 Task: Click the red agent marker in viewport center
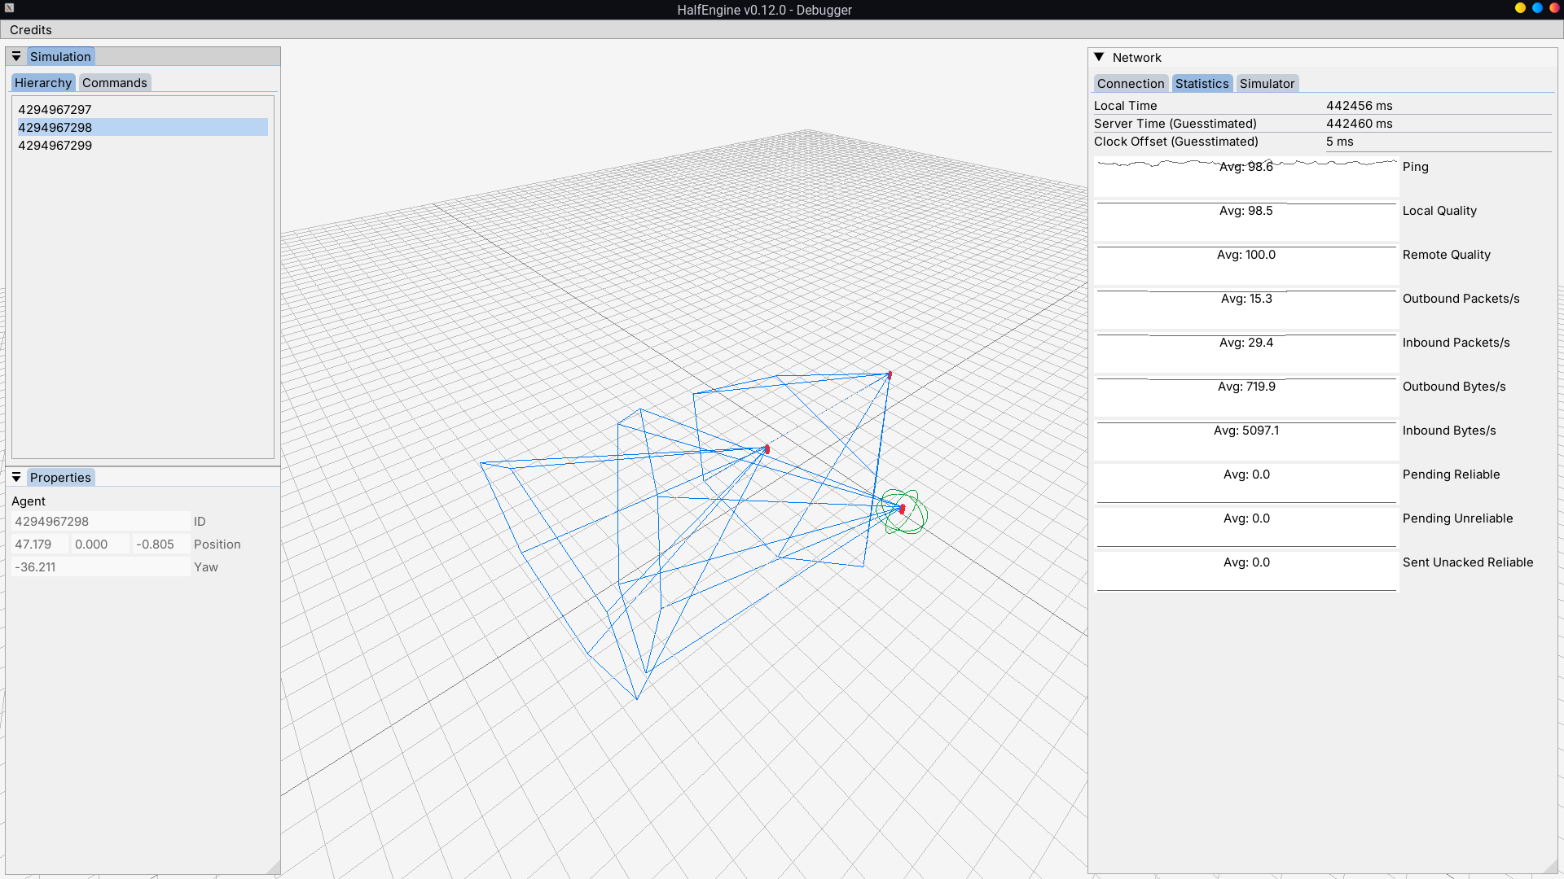point(767,449)
